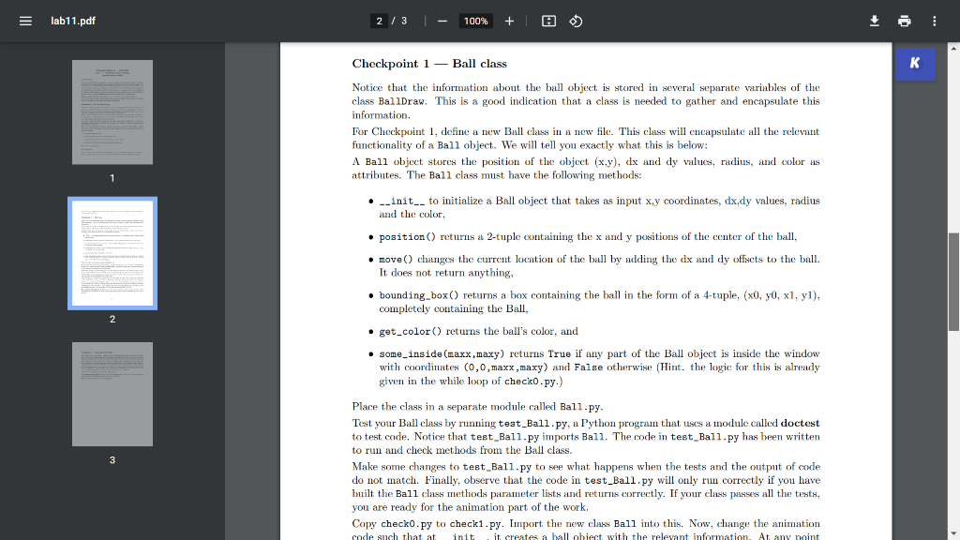The image size is (960, 540).
Task: Select page 3 thumbnail in the sidebar
Action: 112,394
